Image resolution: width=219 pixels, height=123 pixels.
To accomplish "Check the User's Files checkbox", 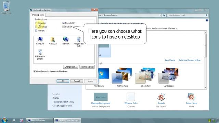I will (x=36, y=27).
